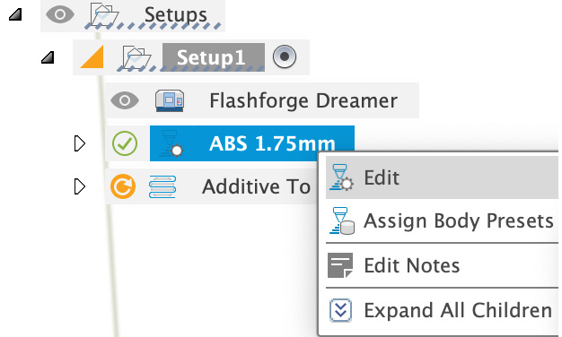Click the green checkmark status icon
The image size is (562, 337).
pyautogui.click(x=125, y=143)
